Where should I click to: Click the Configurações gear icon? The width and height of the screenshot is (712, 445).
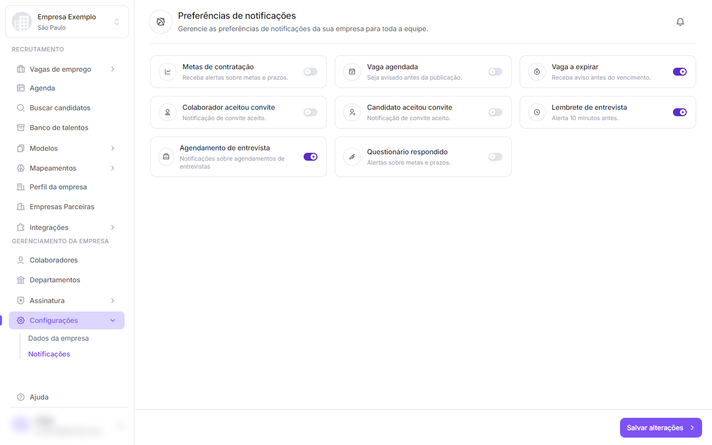pyautogui.click(x=21, y=320)
